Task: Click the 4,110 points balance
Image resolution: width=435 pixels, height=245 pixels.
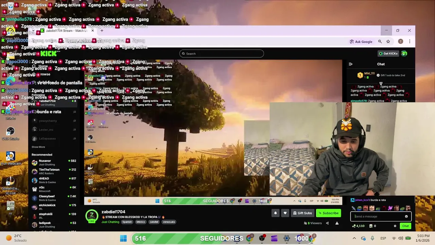Action: (x=359, y=226)
